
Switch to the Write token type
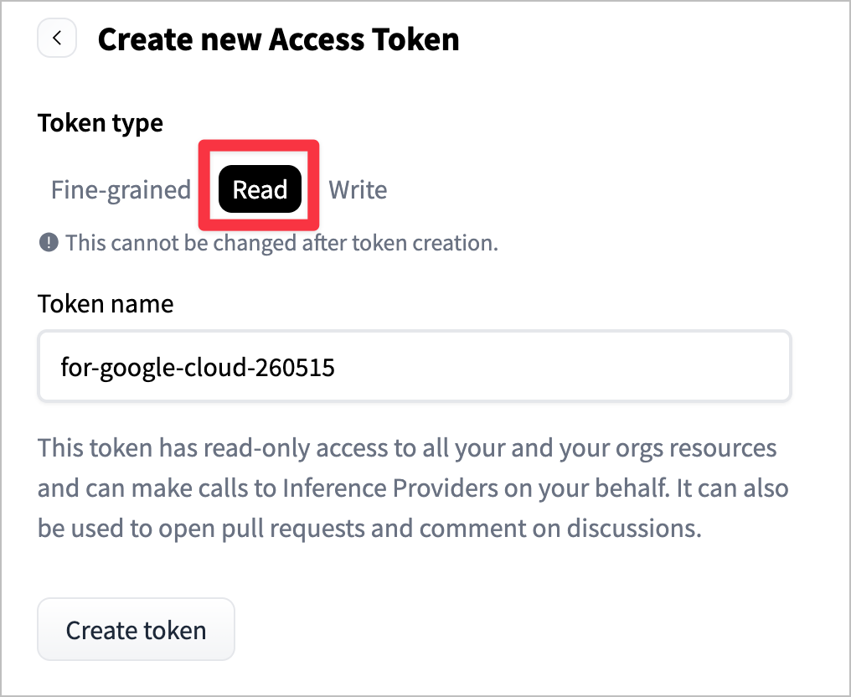coord(358,189)
